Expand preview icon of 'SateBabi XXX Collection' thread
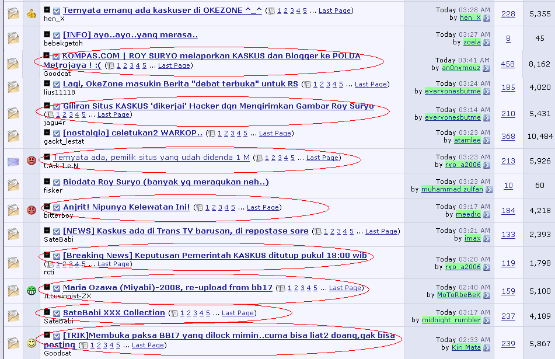The image size is (555, 359). pos(47,312)
